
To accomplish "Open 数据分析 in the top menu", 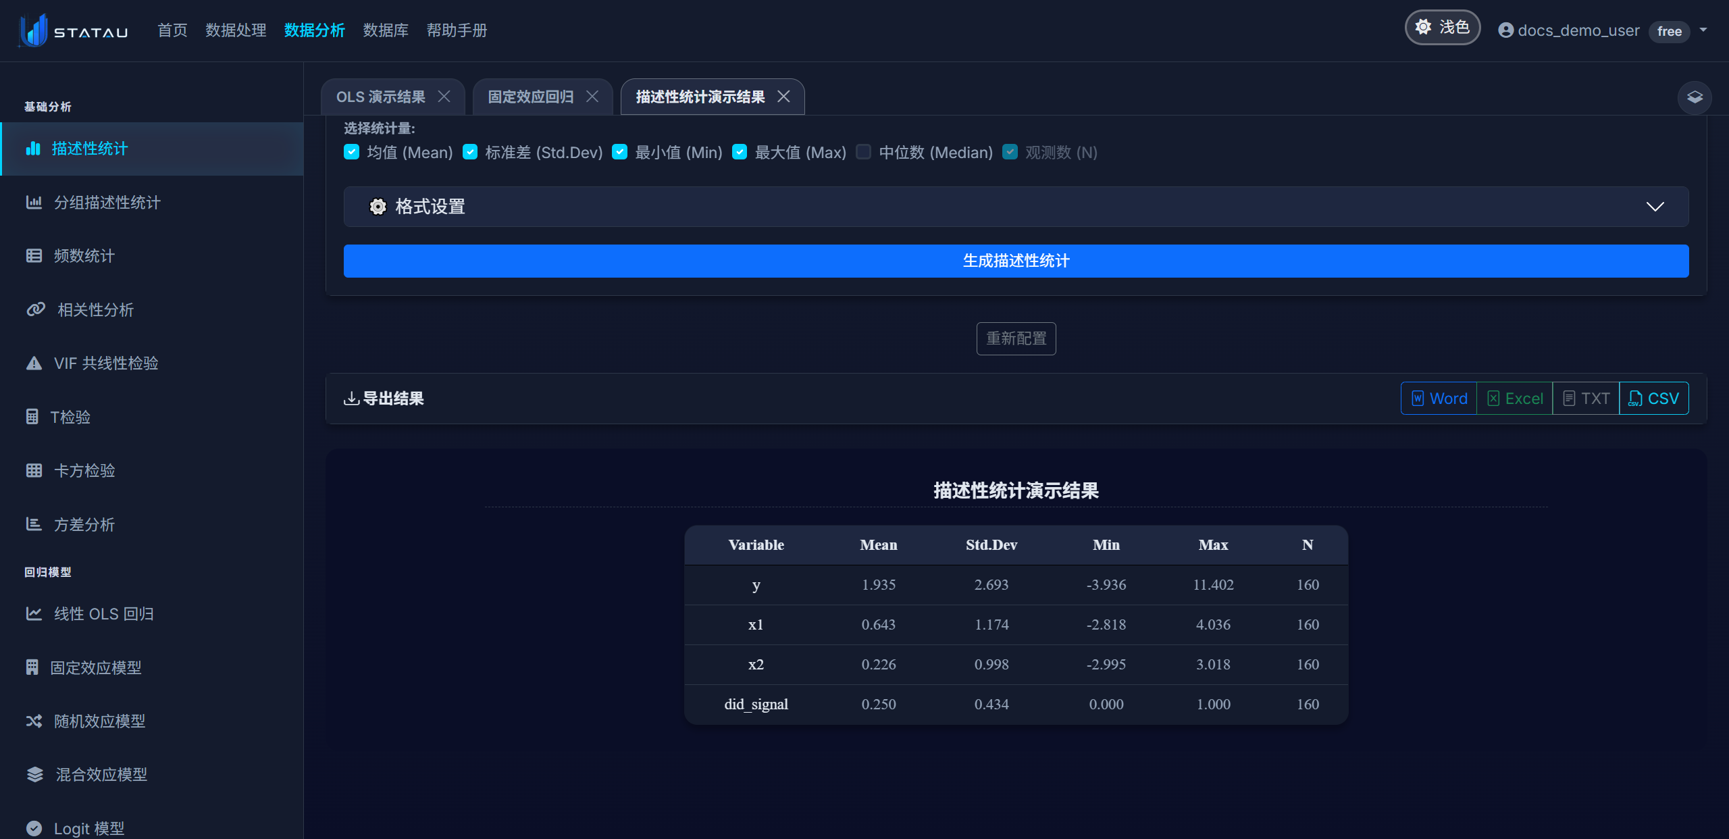I will [x=315, y=30].
